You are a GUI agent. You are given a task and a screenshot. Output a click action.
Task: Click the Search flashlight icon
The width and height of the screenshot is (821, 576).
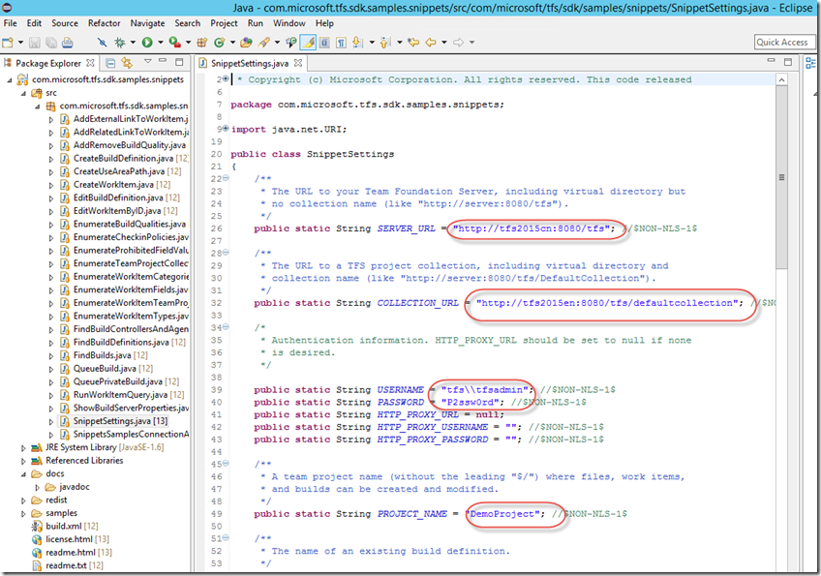264,43
